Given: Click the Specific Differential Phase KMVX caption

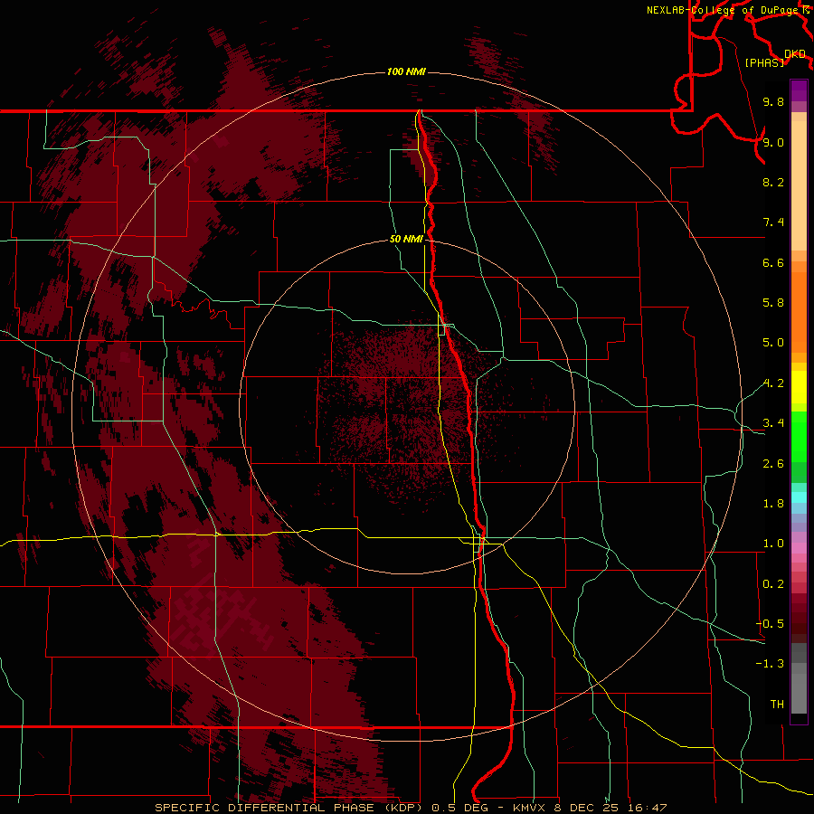Looking at the screenshot, I should 411,808.
